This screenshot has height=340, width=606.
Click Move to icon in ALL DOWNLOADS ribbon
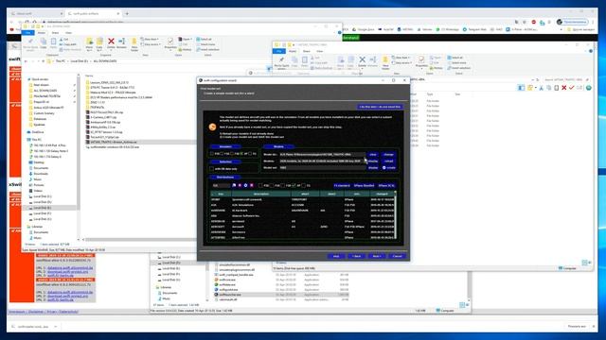[x=90, y=42]
